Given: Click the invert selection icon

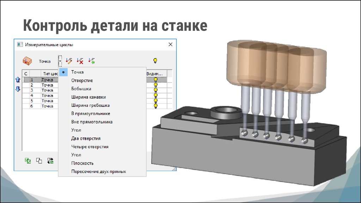Looking at the screenshot, I should (x=50, y=161).
